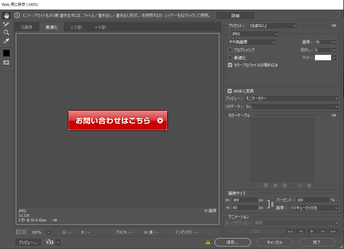344x249 pixels.
Task: Switch to the 元画像 tab
Action: tap(26, 27)
